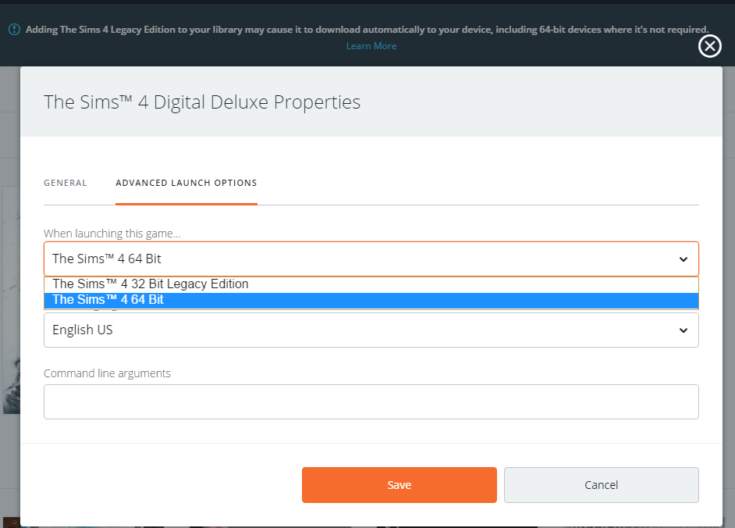
Task: Click the 'Command line arguments' label
Action: [x=107, y=373]
